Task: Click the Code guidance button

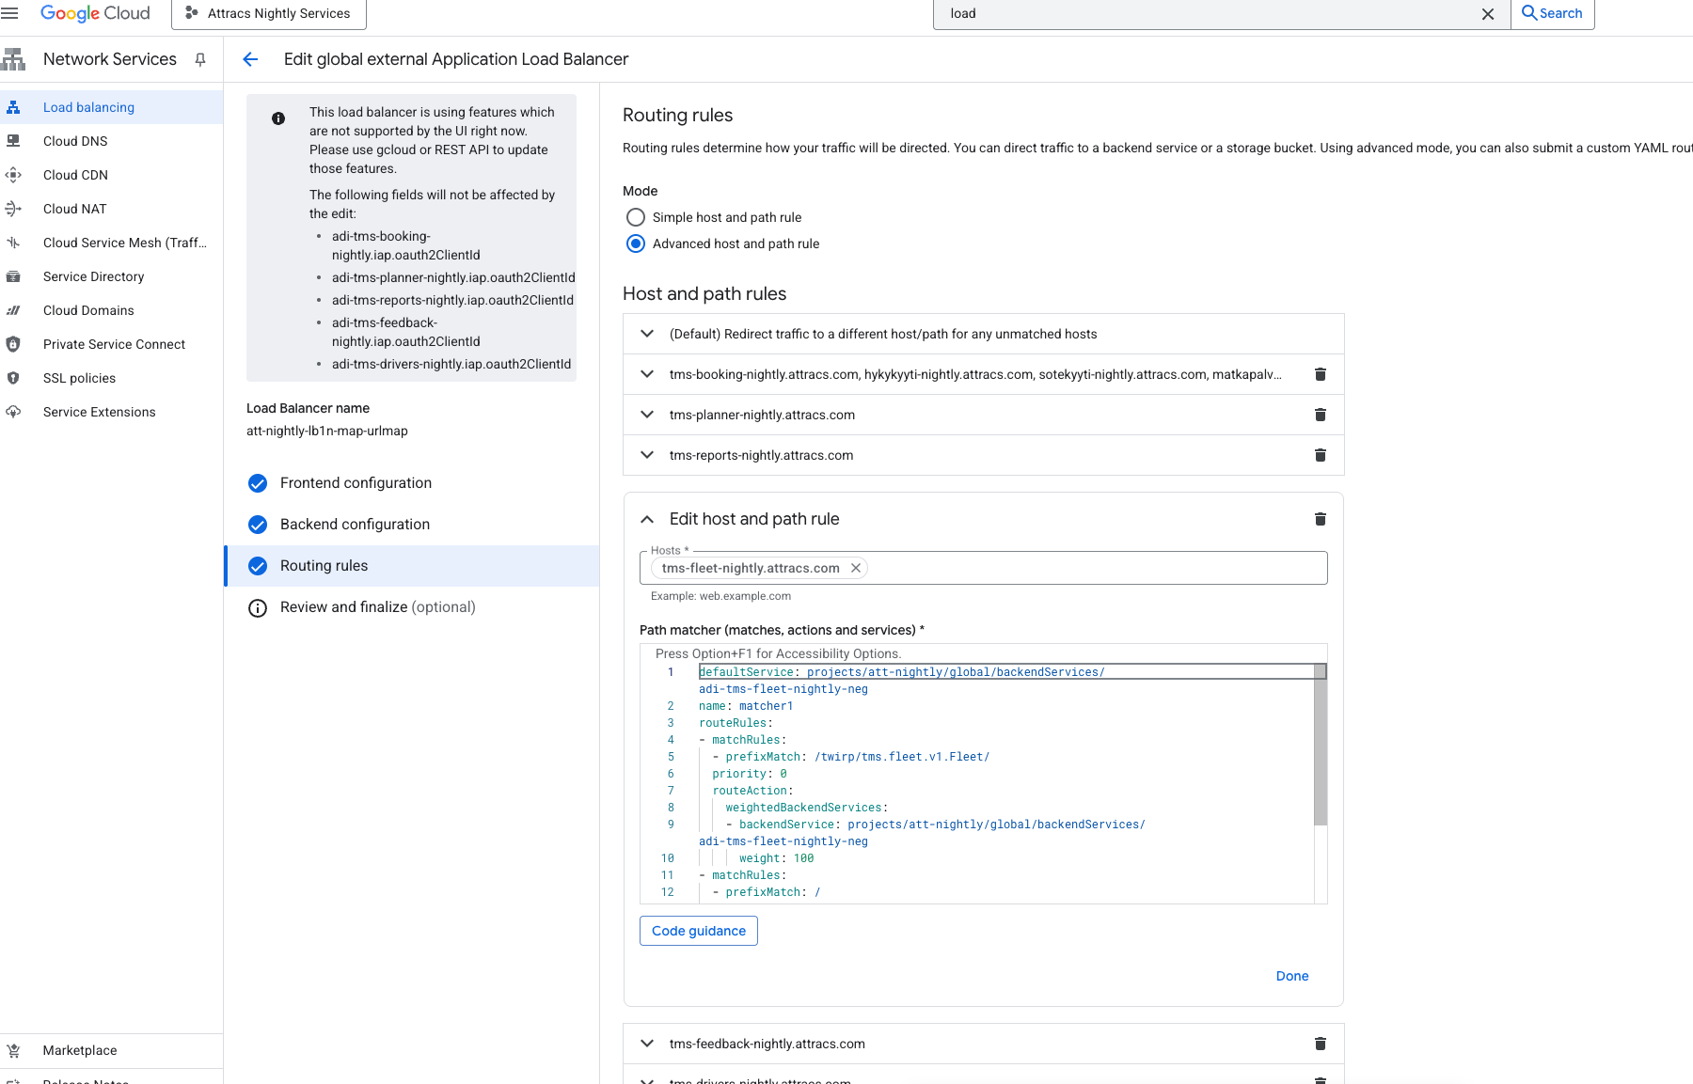Action: 699,931
